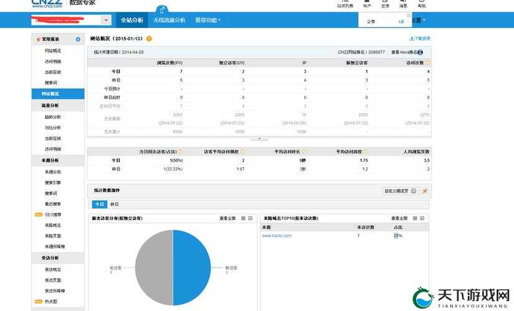Click info icon next to 访问次数 column

click(428, 63)
